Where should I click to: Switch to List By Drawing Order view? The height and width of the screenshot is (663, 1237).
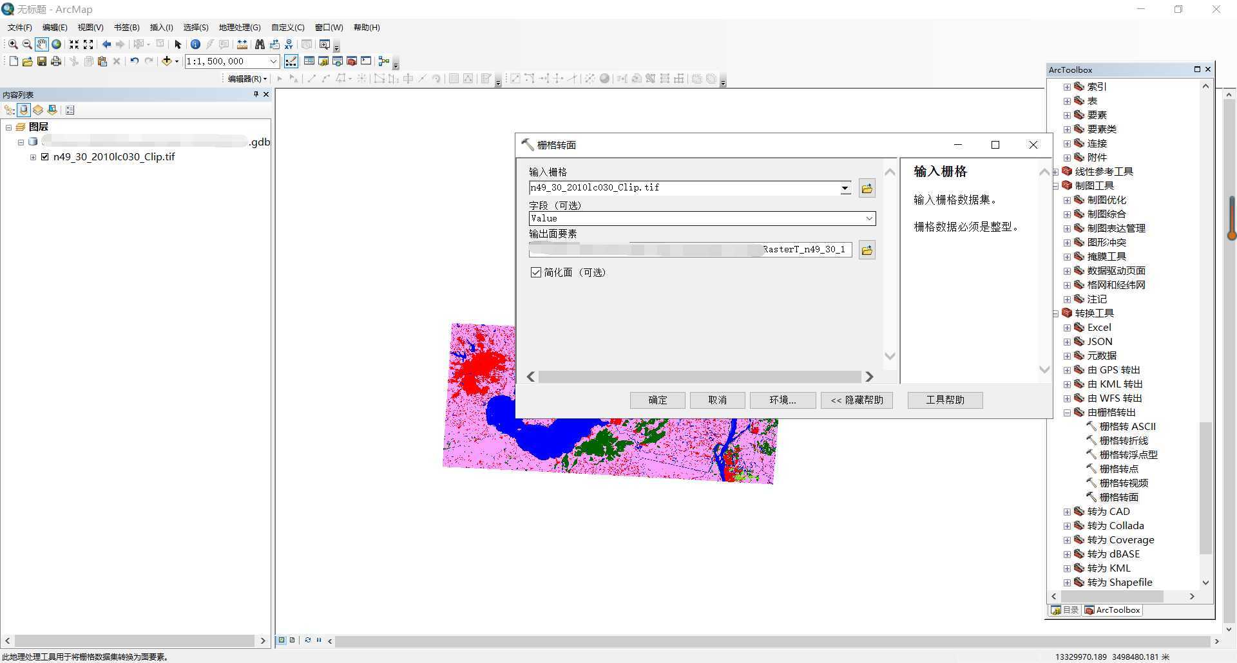coord(10,110)
